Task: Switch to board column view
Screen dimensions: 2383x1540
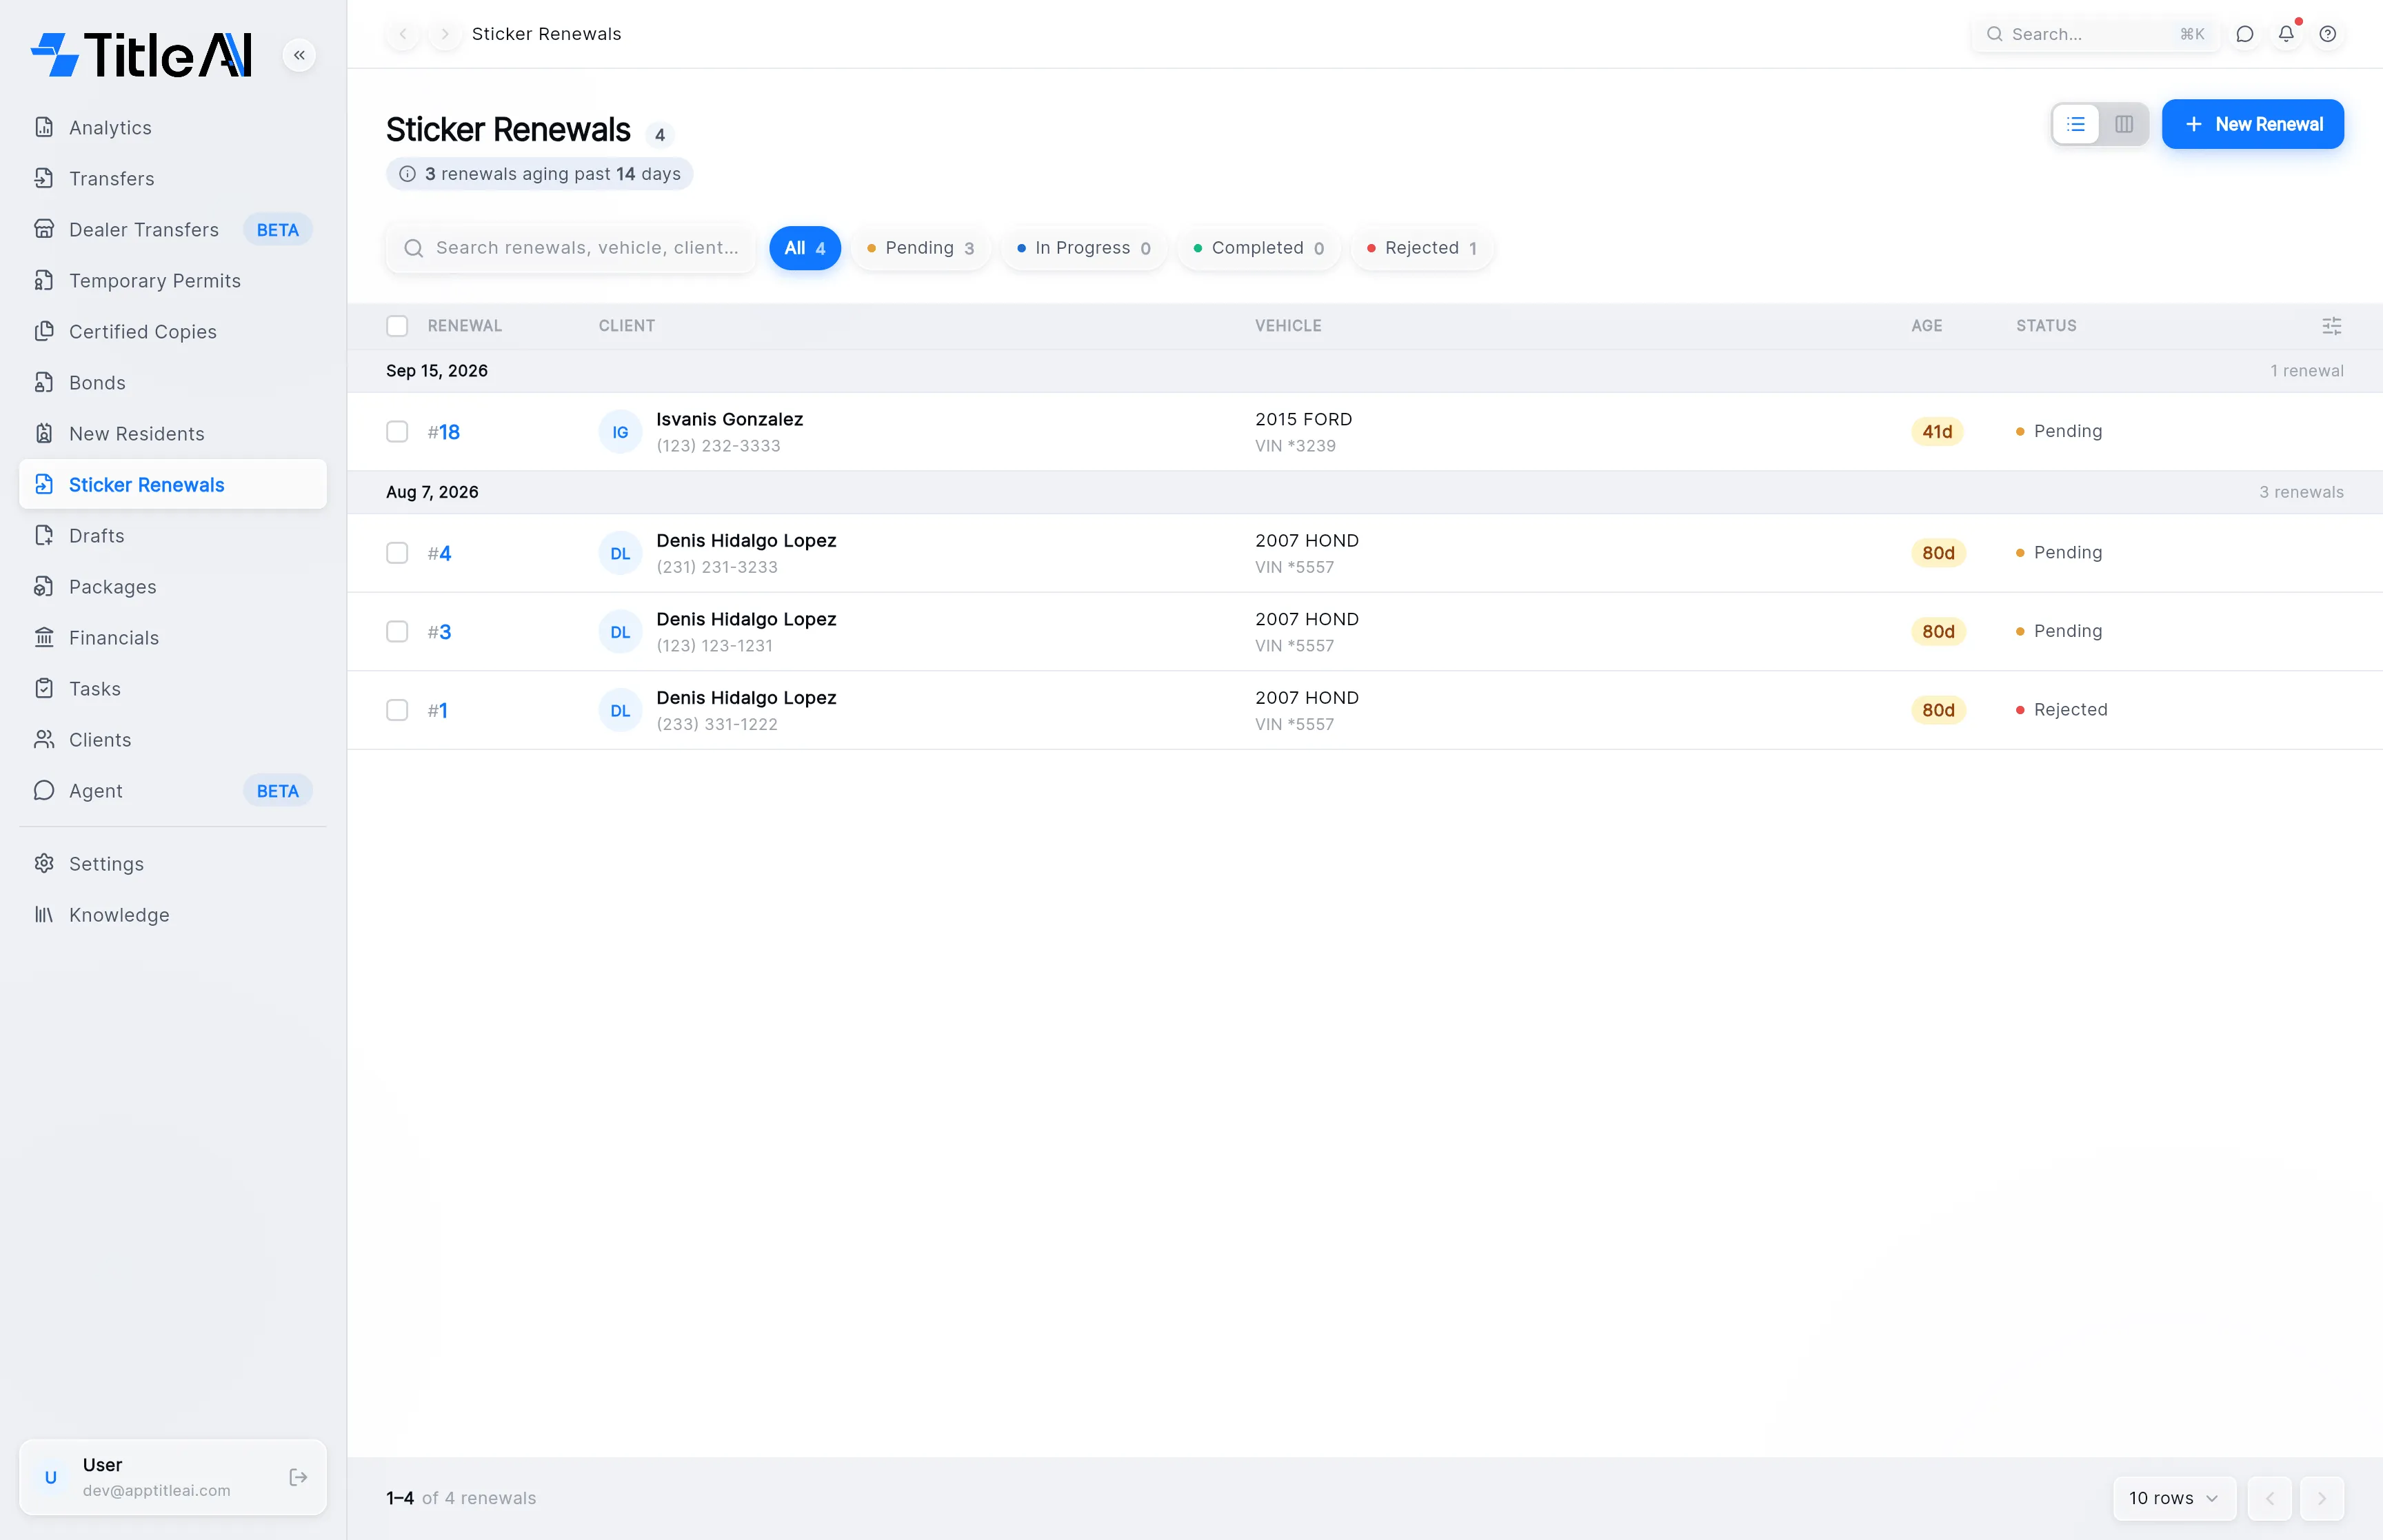Action: coord(2124,124)
